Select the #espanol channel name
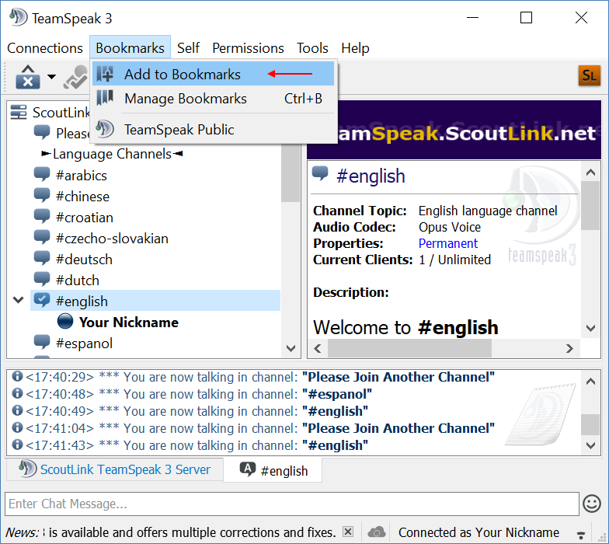This screenshot has width=609, height=544. coord(84,343)
